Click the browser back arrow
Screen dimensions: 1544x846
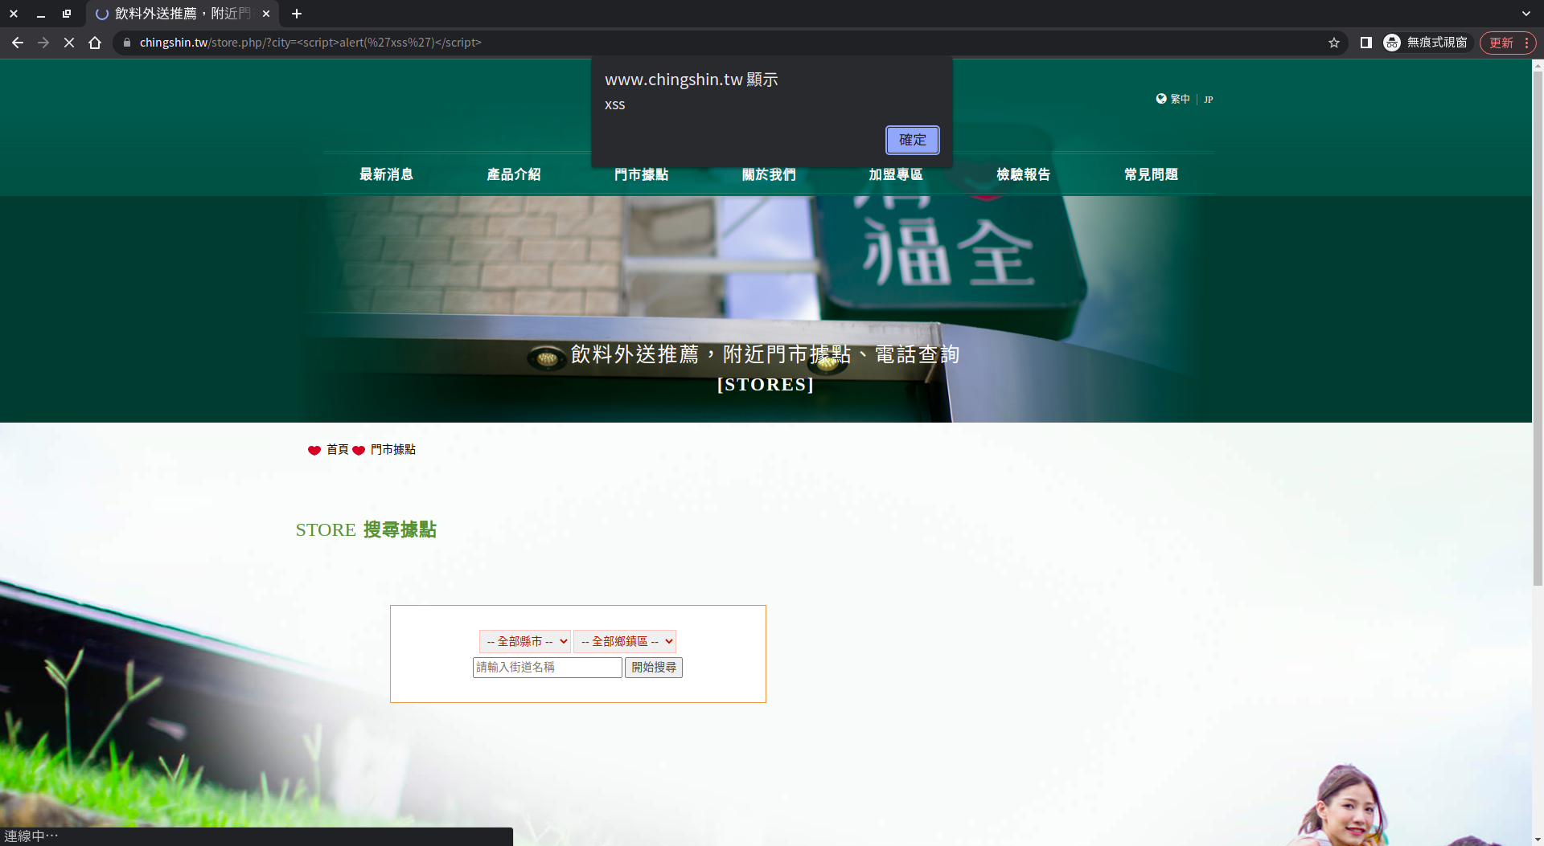tap(18, 43)
